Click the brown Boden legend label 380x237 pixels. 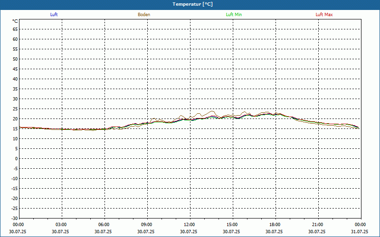144,15
